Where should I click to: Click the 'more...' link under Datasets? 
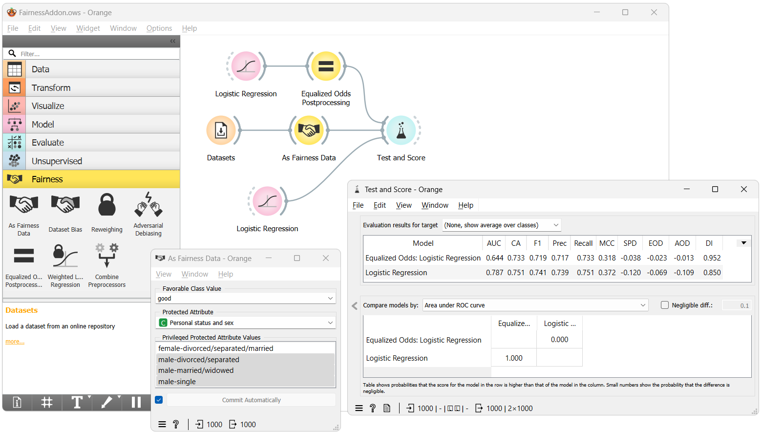pyautogui.click(x=15, y=342)
